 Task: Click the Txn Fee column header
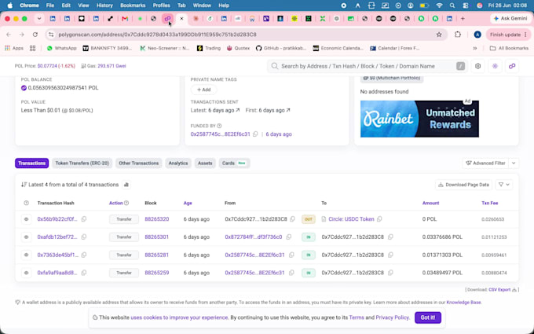click(490, 203)
